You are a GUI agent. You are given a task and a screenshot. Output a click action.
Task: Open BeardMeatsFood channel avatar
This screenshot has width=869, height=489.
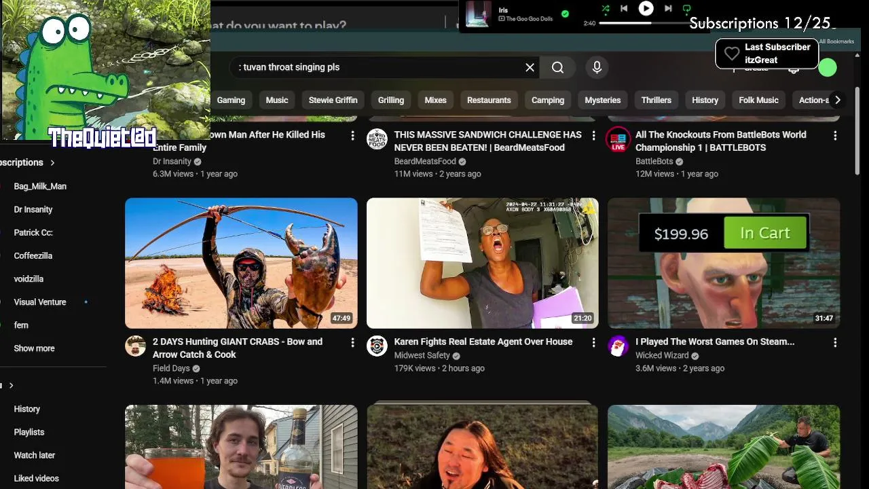click(377, 139)
